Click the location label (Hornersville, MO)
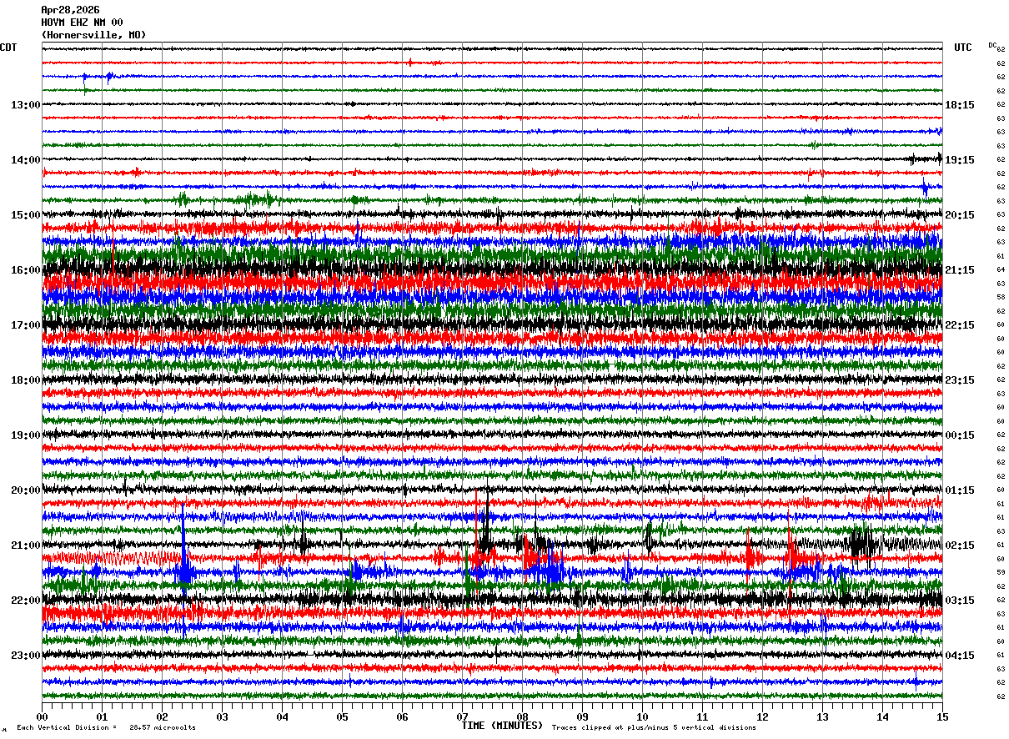 click(x=93, y=35)
